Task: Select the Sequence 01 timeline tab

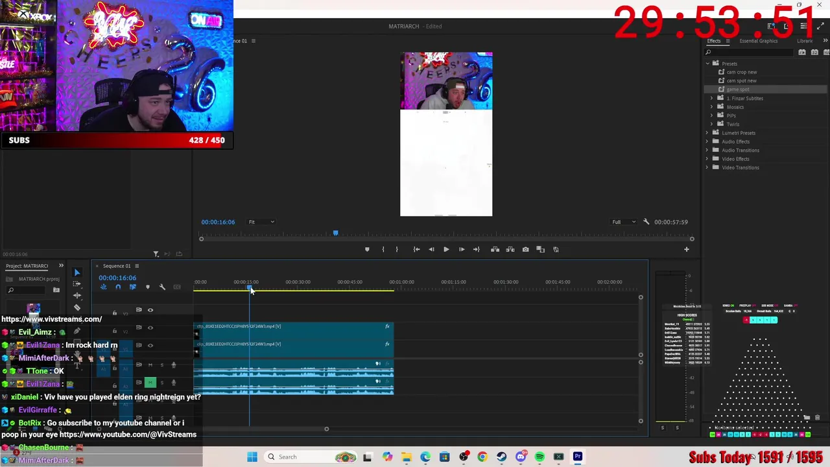Action: [x=117, y=266]
